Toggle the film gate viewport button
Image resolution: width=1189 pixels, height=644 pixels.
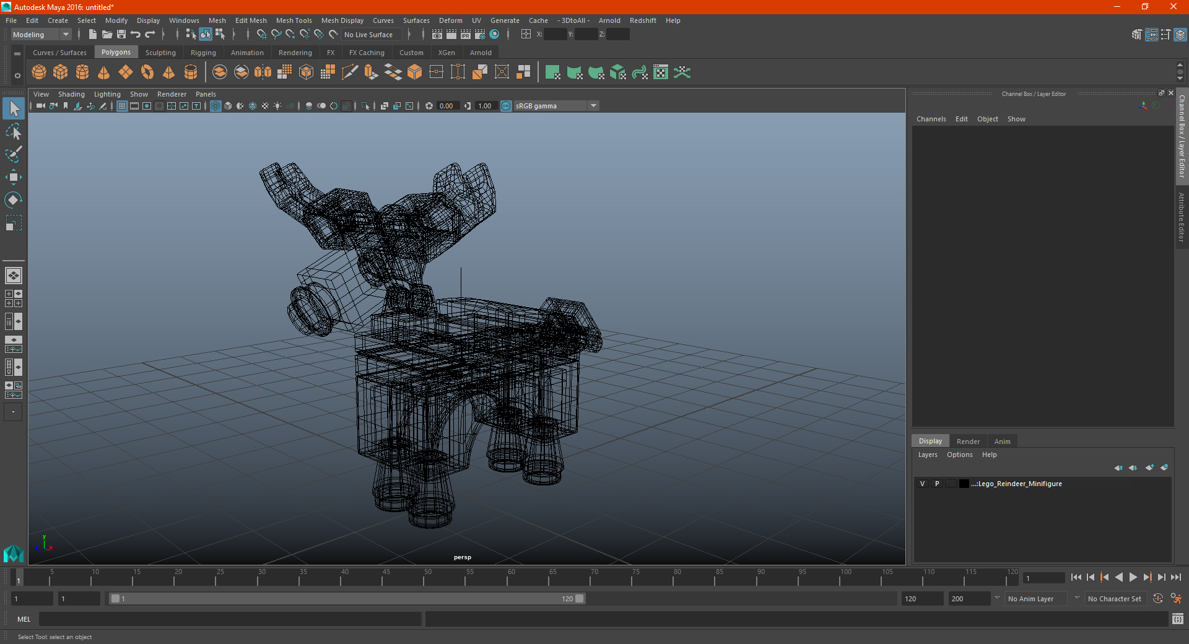(134, 106)
